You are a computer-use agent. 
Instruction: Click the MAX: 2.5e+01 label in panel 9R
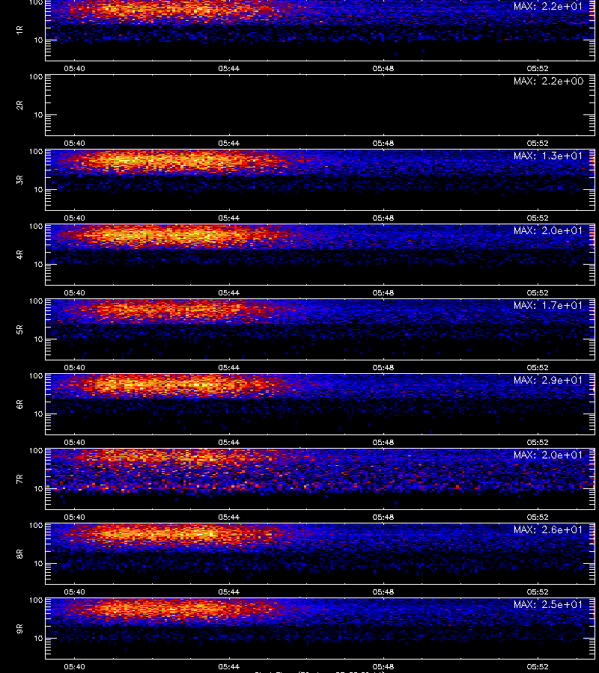(x=548, y=604)
